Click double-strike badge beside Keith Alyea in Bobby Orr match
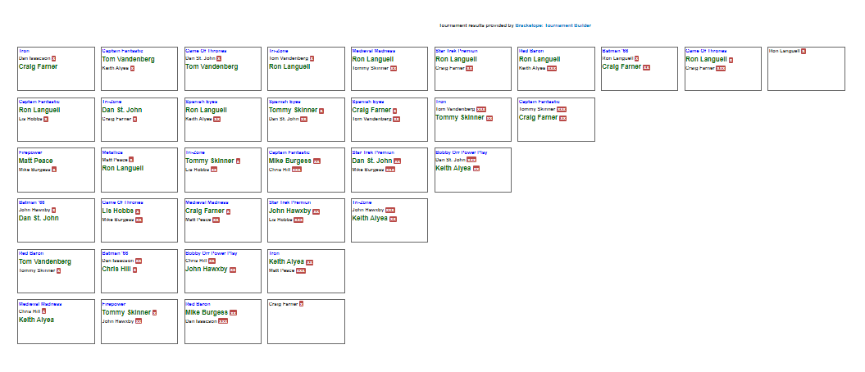Screen dimensions: 865x372 476,169
